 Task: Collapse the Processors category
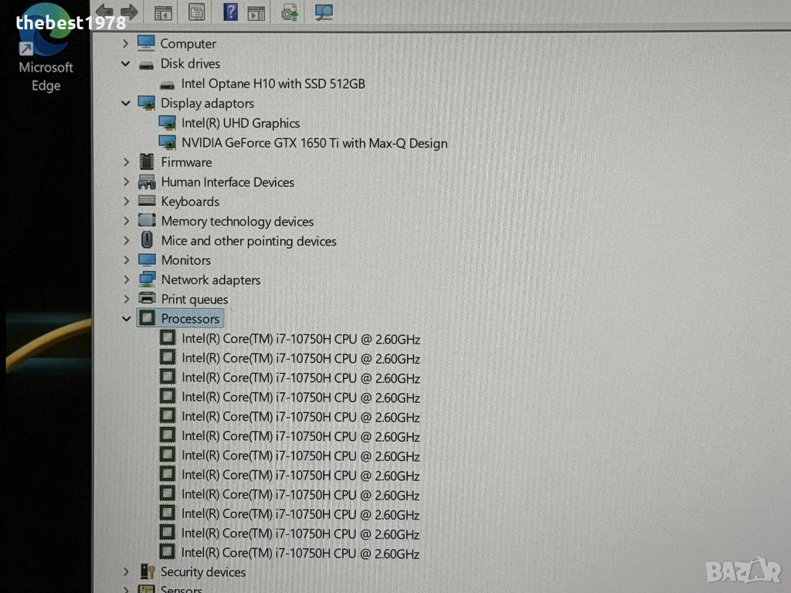pos(127,319)
